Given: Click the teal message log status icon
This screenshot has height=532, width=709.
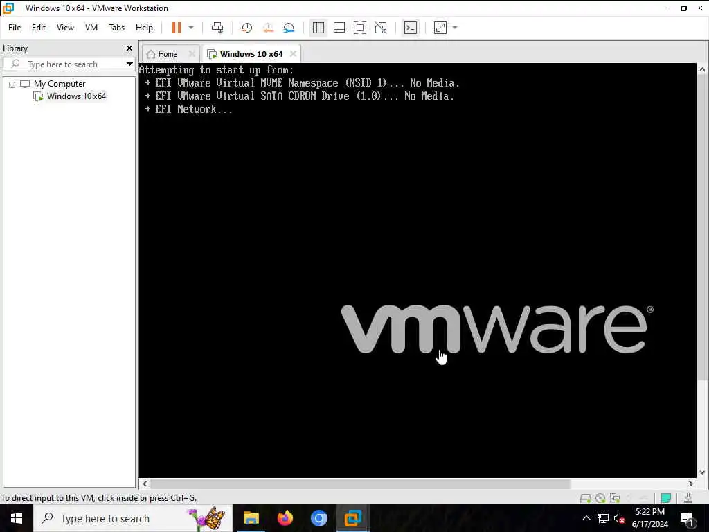Looking at the screenshot, I should (666, 498).
